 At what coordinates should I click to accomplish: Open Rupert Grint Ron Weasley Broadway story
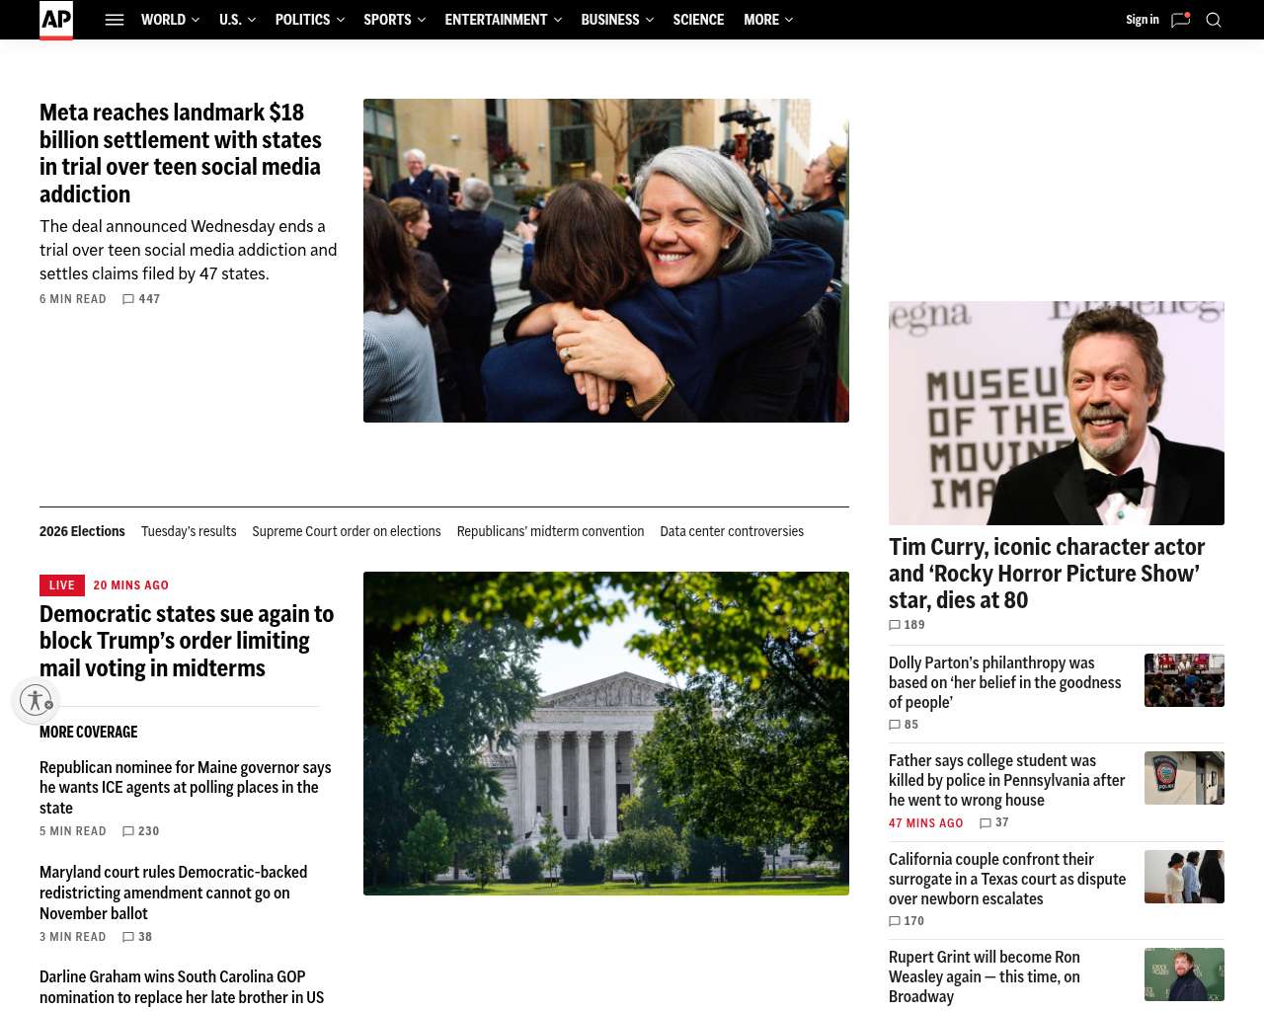(x=985, y=976)
